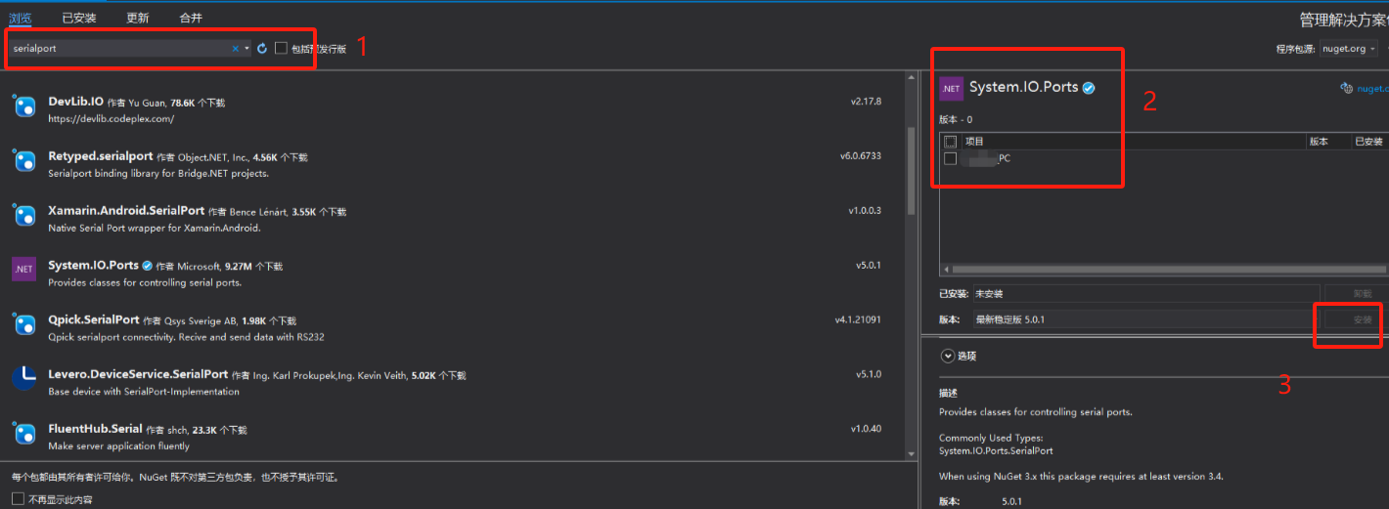Viewport: 1389px width, 509px height.
Task: Select the FluentHub.Serial package name
Action: pyautogui.click(x=95, y=428)
